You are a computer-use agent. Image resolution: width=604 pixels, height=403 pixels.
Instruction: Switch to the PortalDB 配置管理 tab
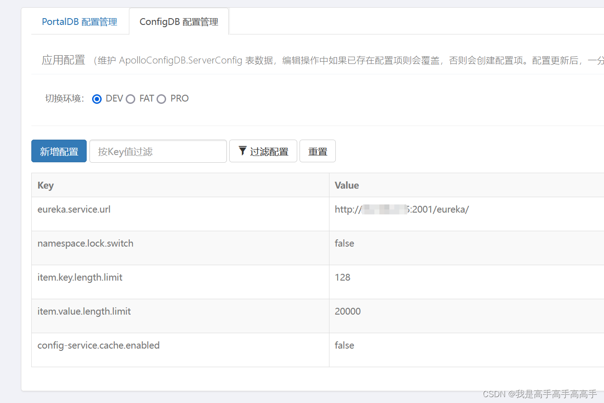point(79,21)
